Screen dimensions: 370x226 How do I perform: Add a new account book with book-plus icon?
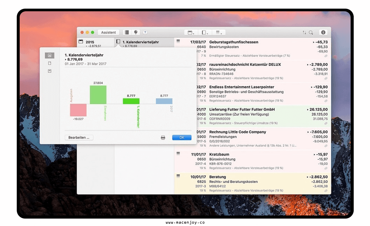(x=205, y=32)
